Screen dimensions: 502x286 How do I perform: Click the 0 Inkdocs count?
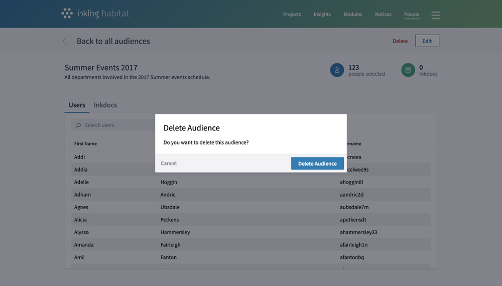428,70
